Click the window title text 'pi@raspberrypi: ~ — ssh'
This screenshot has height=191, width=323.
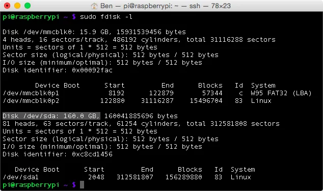click(162, 6)
